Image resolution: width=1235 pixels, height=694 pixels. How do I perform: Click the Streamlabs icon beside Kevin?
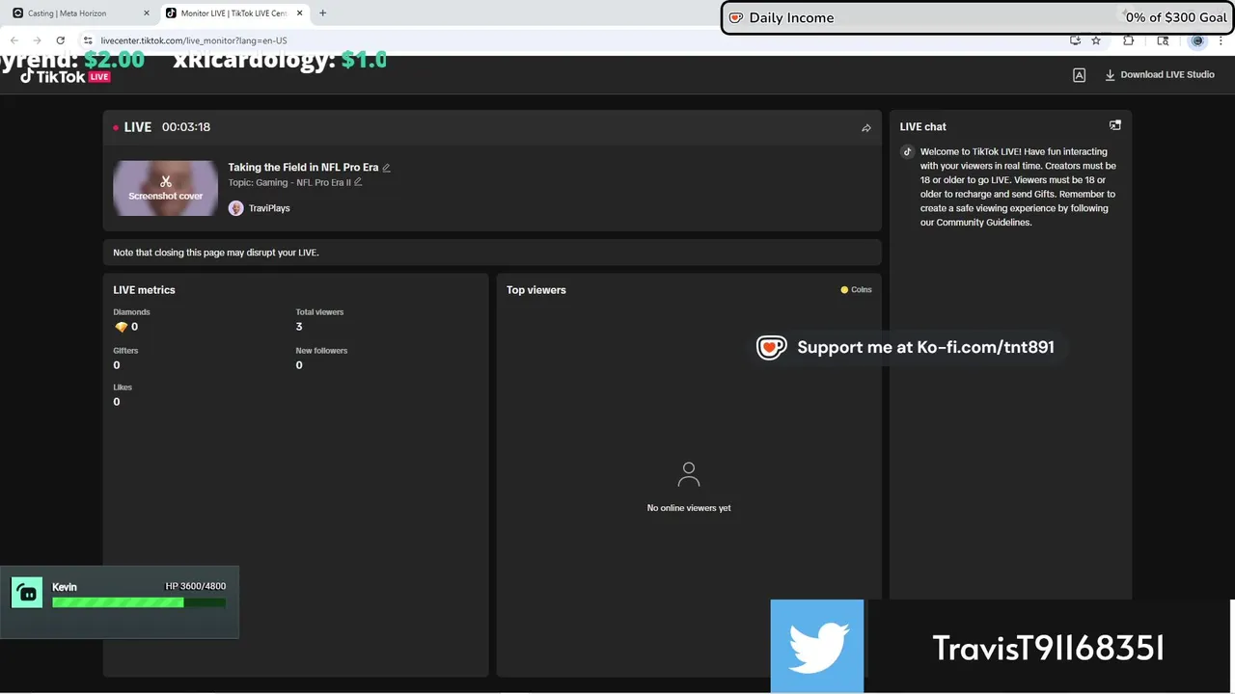click(27, 593)
